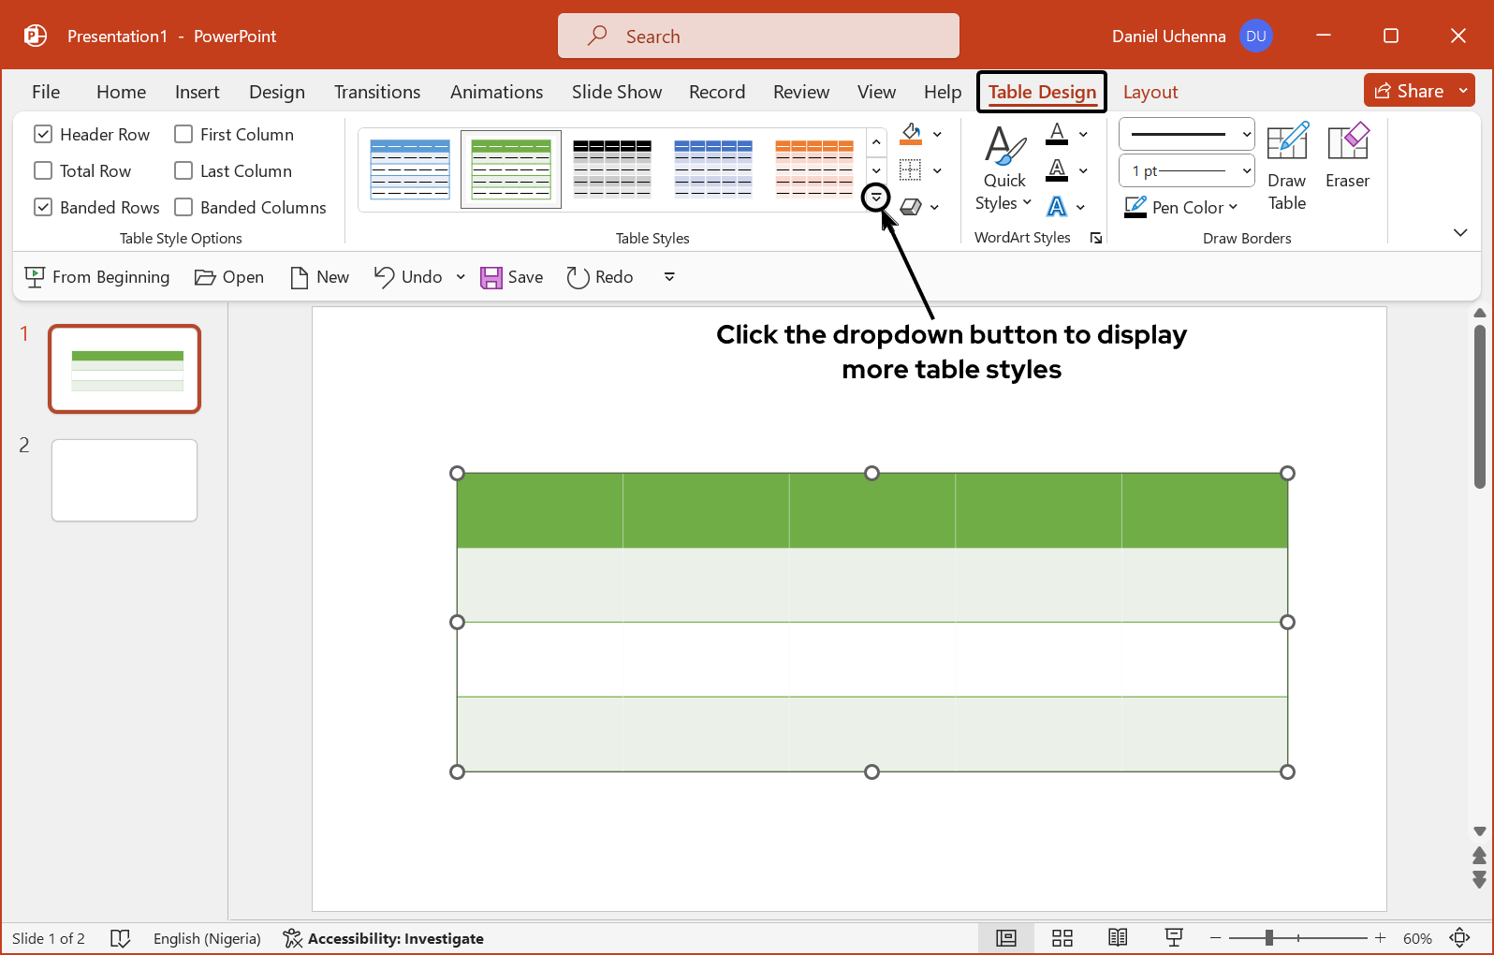
Task: Switch to Slide Sorter view
Action: point(1062,938)
